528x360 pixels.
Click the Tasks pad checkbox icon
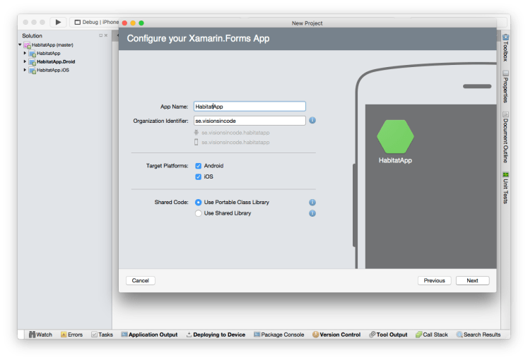tap(94, 335)
